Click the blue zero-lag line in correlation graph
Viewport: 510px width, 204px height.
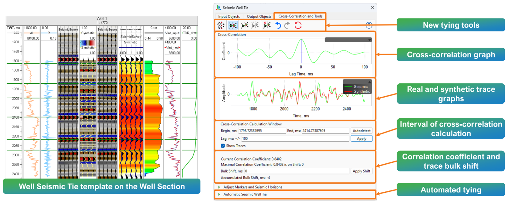click(301, 51)
